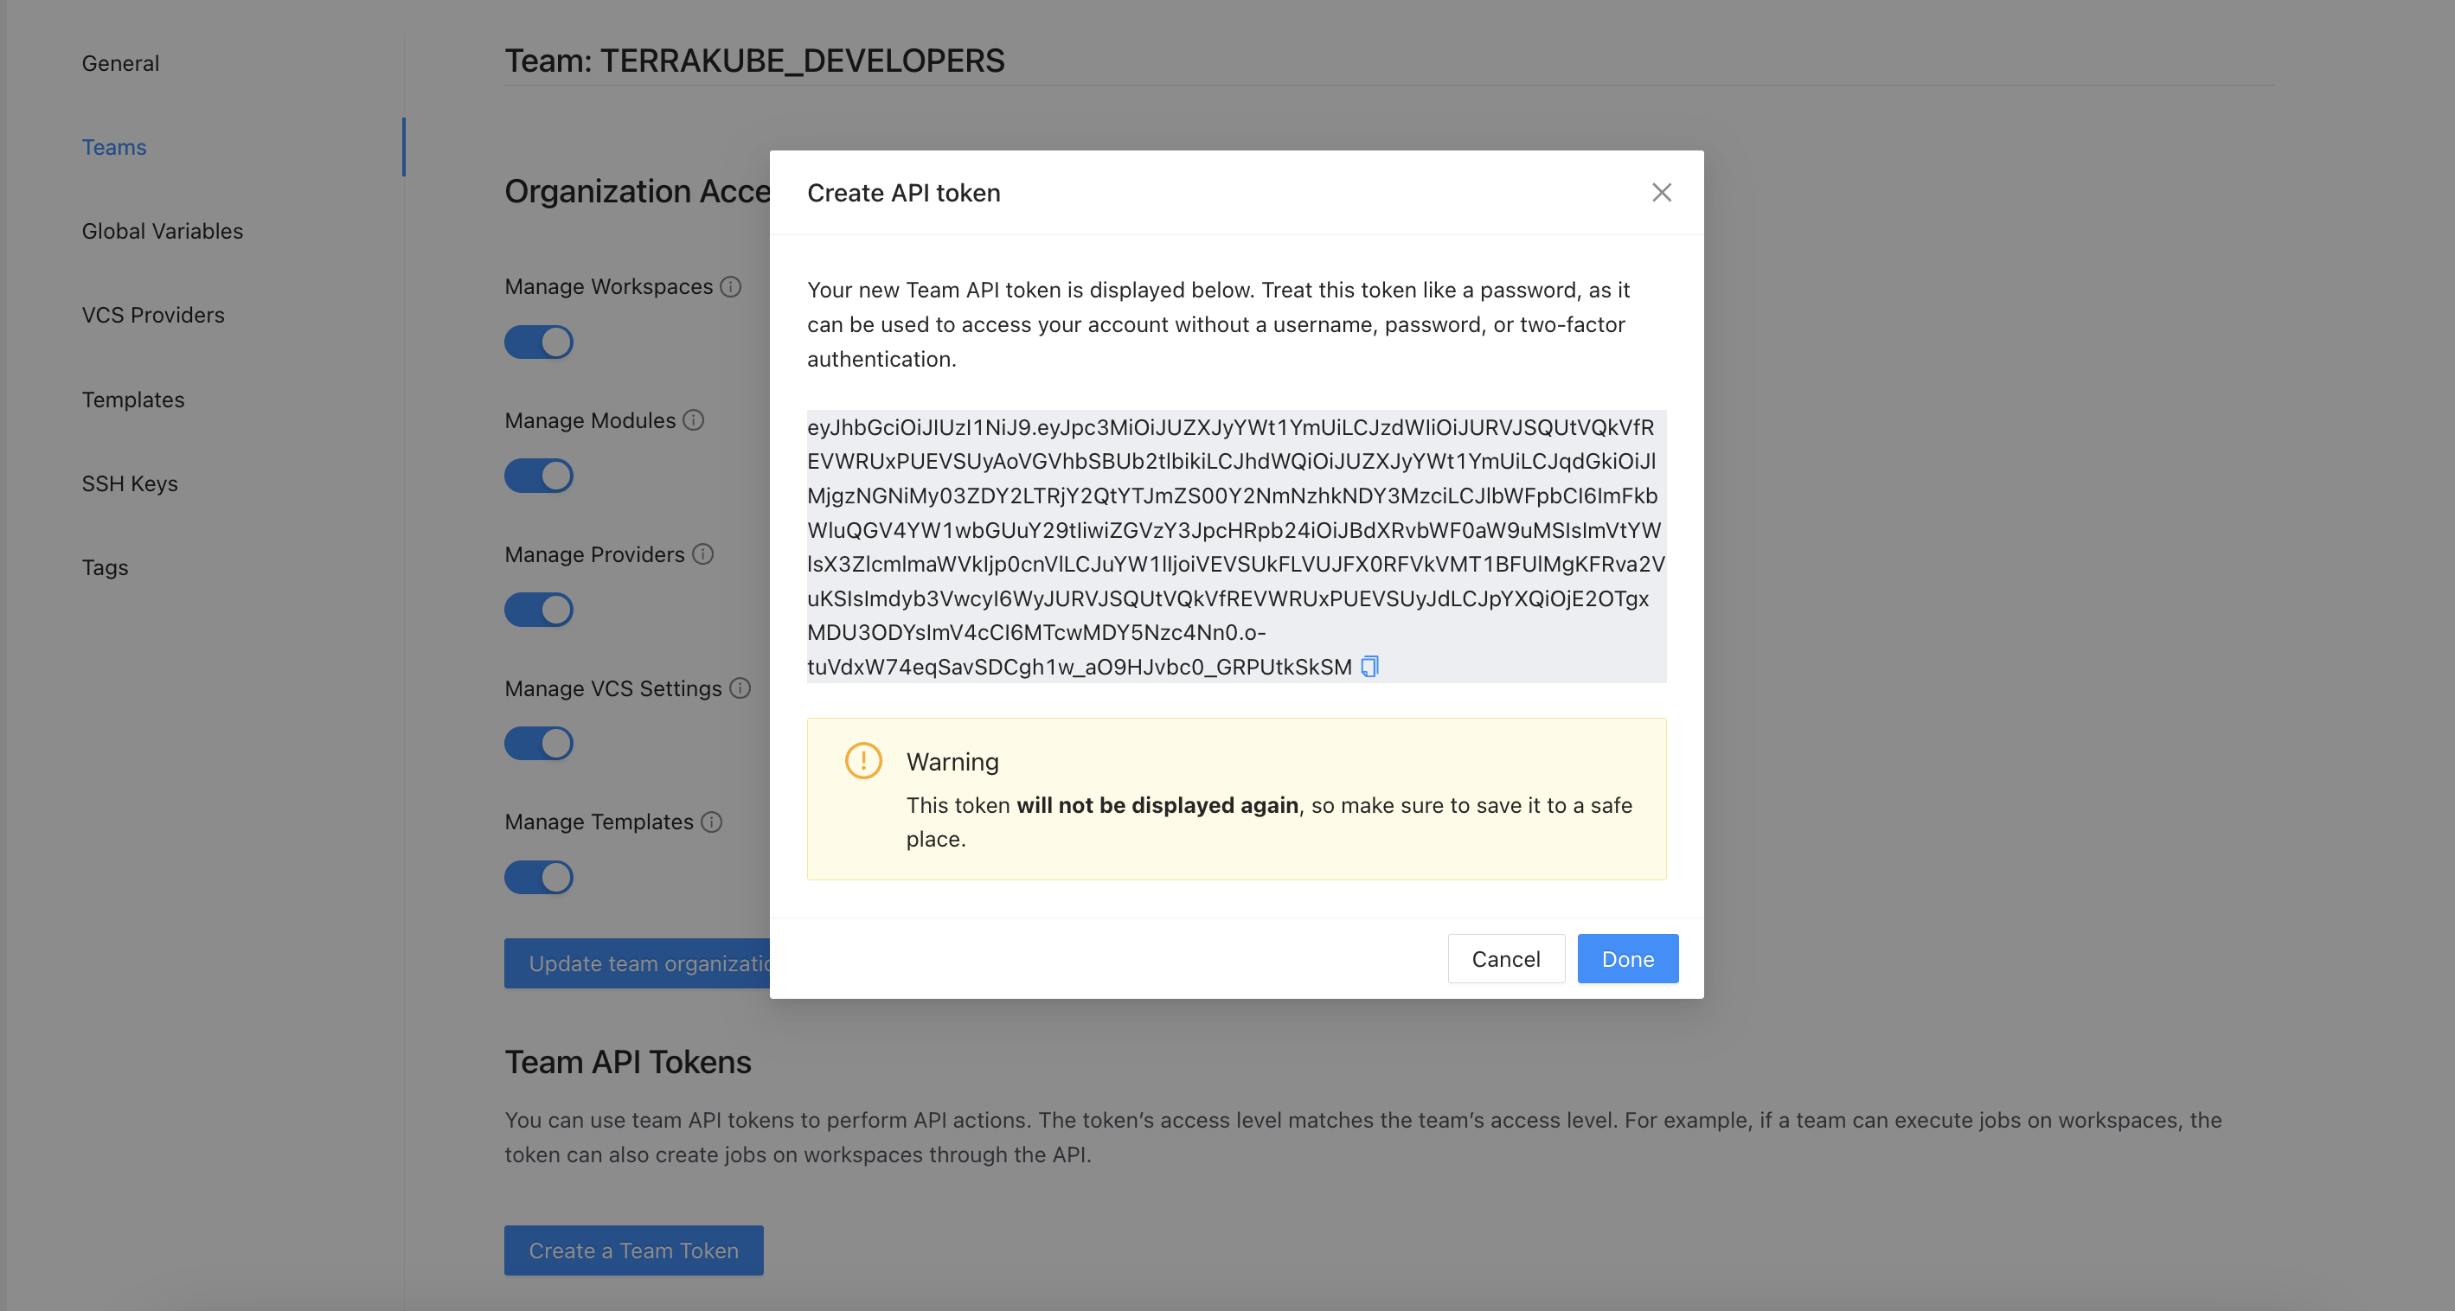Image resolution: width=2455 pixels, height=1311 pixels.
Task: Click the Manage Templates info icon
Action: pyautogui.click(x=711, y=822)
